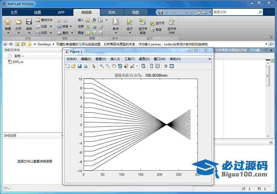Click the up one folder icon
277x194 pixels.
[x=17, y=44]
